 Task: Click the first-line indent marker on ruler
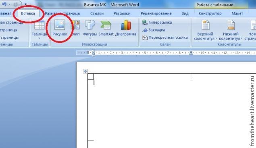[94, 51]
